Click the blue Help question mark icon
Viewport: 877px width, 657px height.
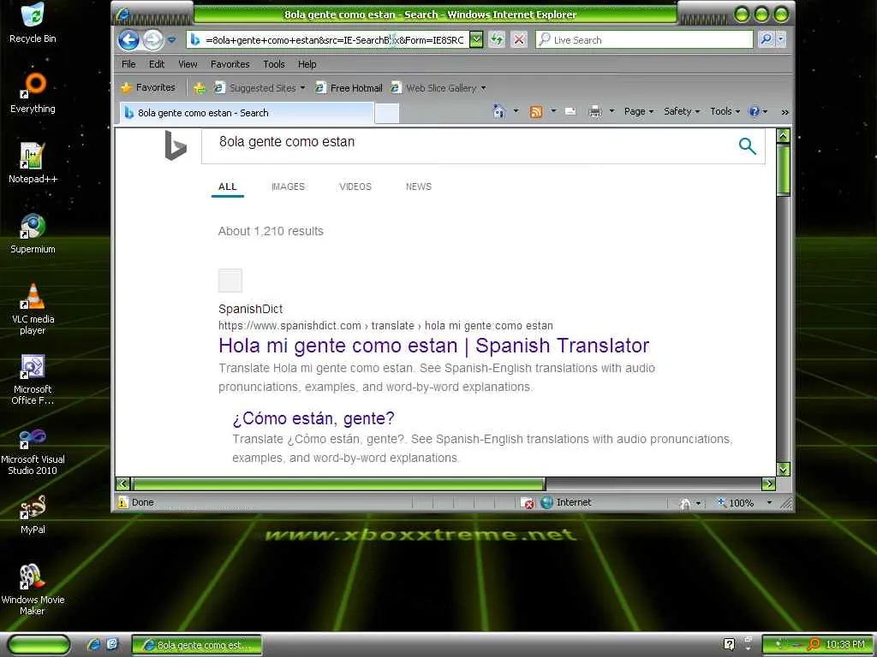[754, 111]
